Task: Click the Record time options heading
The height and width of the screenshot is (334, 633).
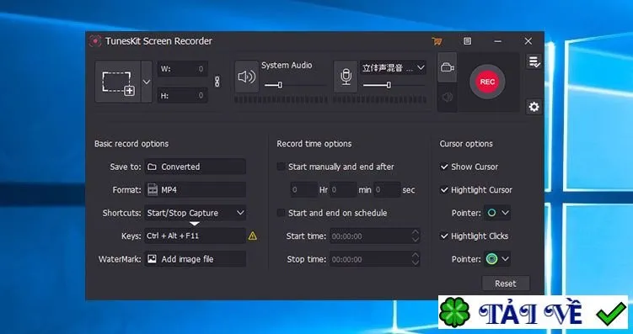Action: [x=314, y=144]
